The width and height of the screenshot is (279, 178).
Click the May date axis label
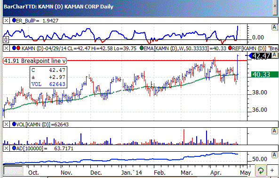tap(246, 173)
